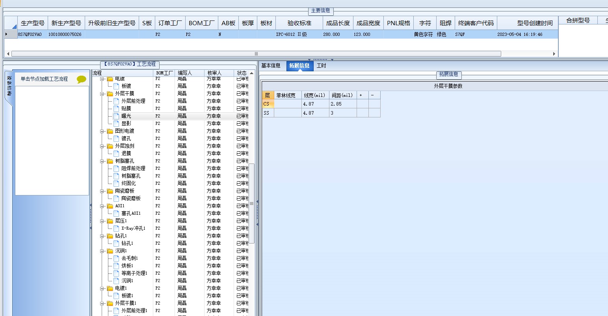Click the tree scroll-up arrow beside 状态

point(252,73)
